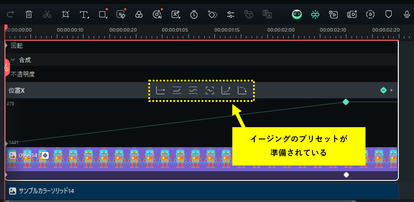Viewport: 414px width, 202px height.
Task: Click the horizontal timeline scrollbar
Action: click(181, 201)
